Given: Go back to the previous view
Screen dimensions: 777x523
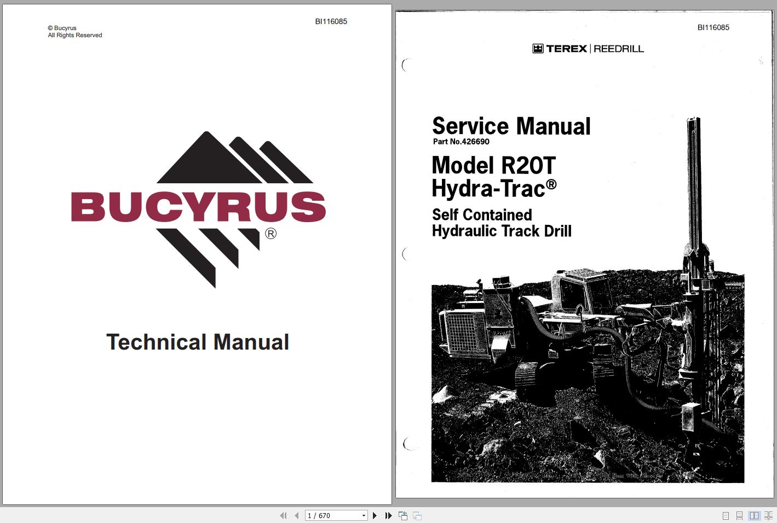Looking at the screenshot, I should tap(403, 515).
